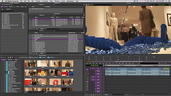This screenshot has height=96, width=171.
Task: Toggle the first Nat track selector
Action: pyautogui.click(x=98, y=77)
